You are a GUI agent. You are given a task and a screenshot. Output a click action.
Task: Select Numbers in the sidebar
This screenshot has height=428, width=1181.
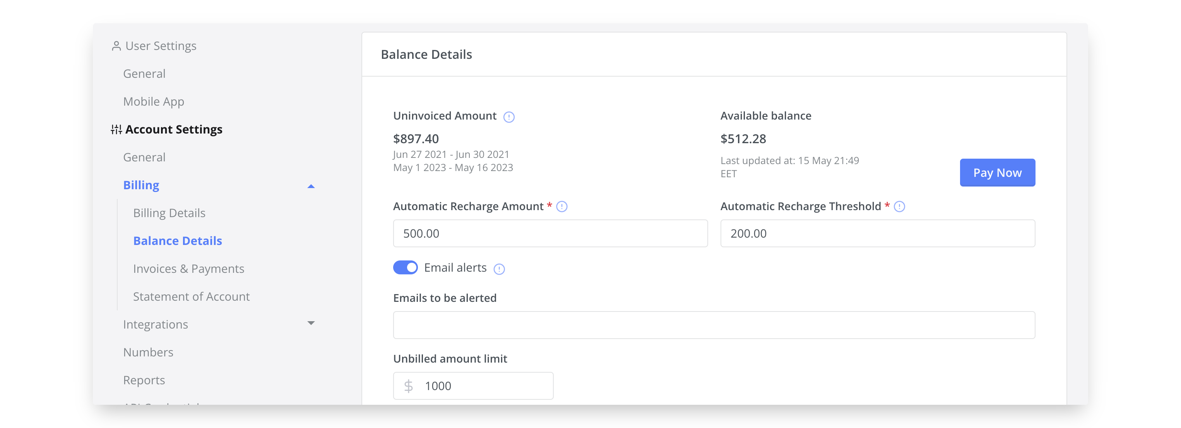(x=148, y=353)
